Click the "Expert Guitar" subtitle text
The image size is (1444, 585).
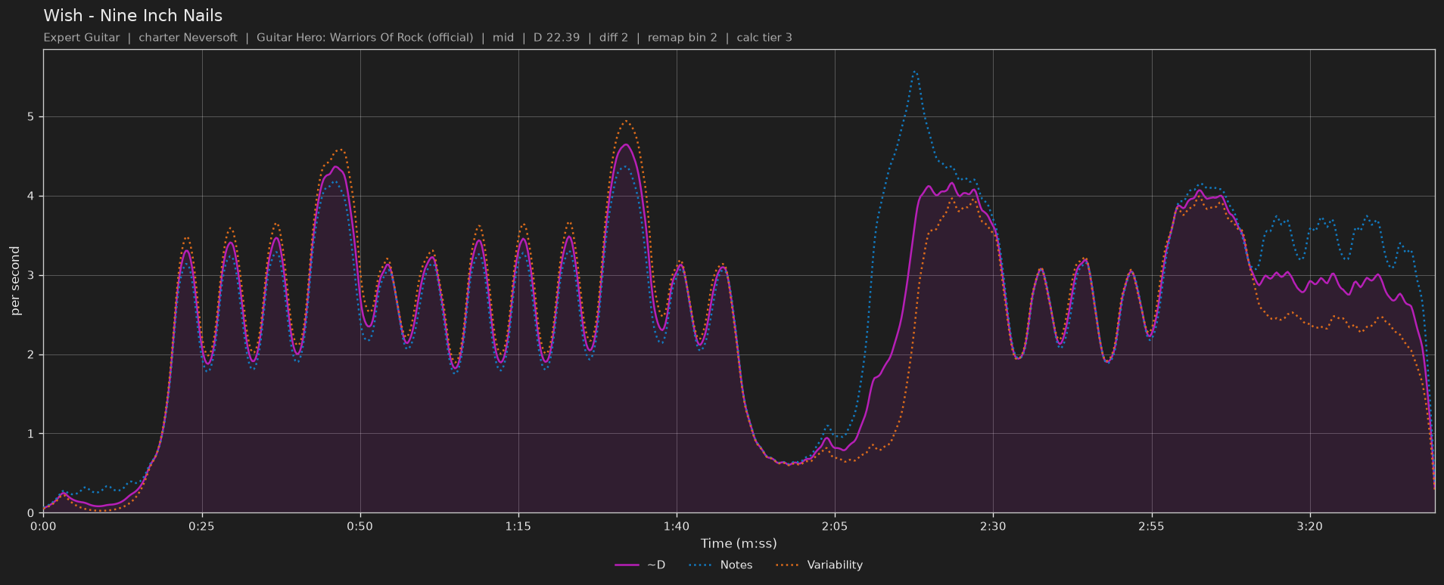(x=82, y=38)
